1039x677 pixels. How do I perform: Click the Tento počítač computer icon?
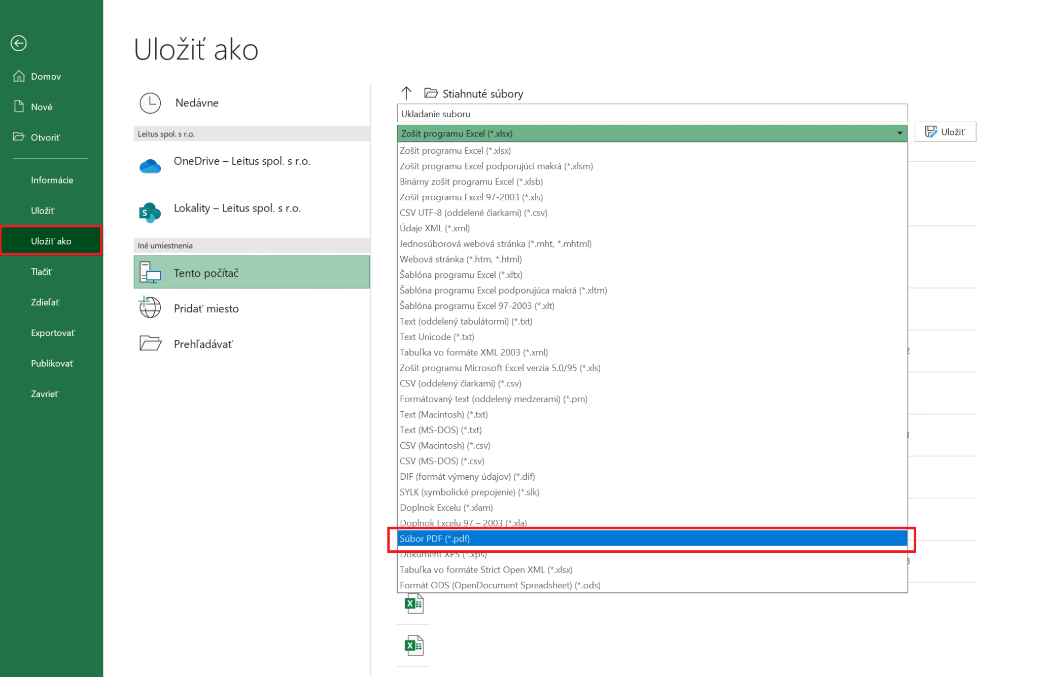click(150, 272)
